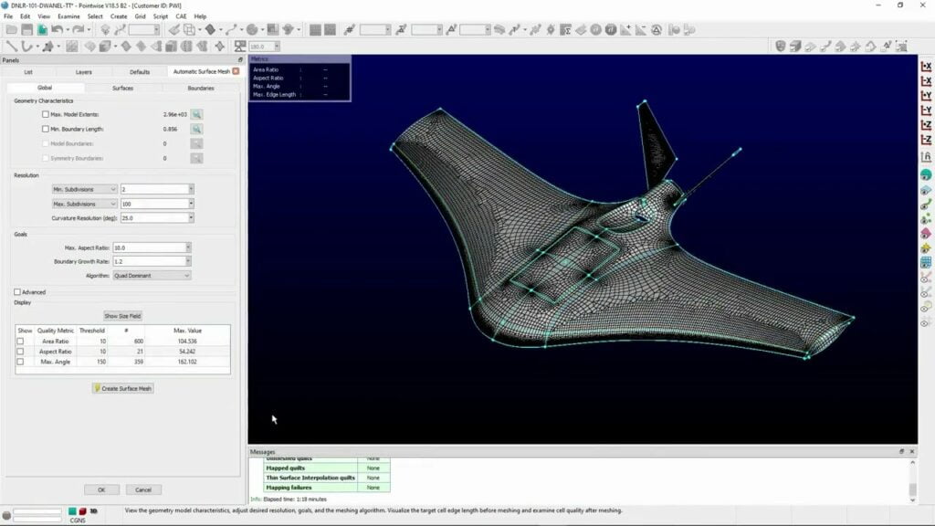Click the Save icon in the toolbar

pyautogui.click(x=26, y=29)
